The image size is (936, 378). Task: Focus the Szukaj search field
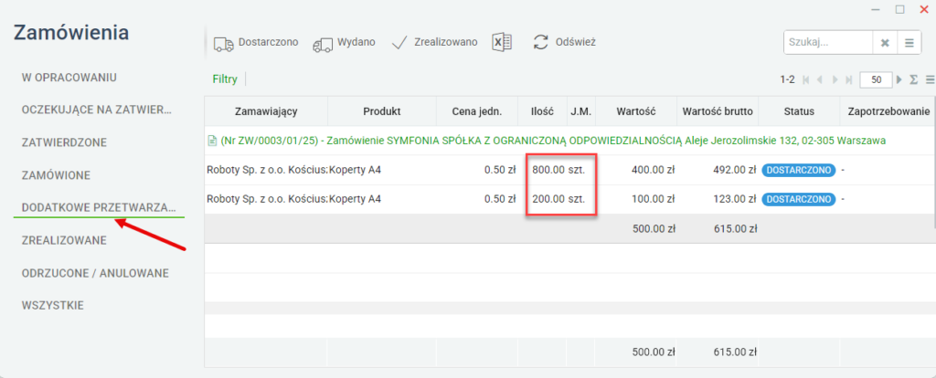tap(828, 43)
